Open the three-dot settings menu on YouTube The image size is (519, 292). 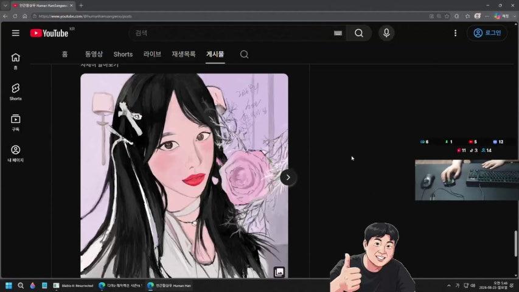(456, 33)
